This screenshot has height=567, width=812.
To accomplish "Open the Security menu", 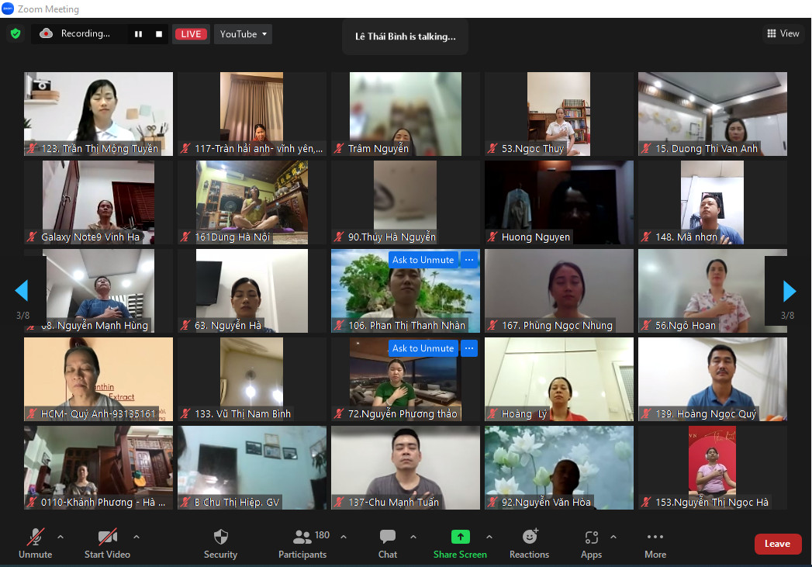I will (x=220, y=544).
